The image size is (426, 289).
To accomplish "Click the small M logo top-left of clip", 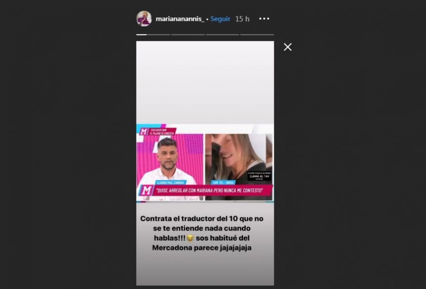I will coord(144,132).
